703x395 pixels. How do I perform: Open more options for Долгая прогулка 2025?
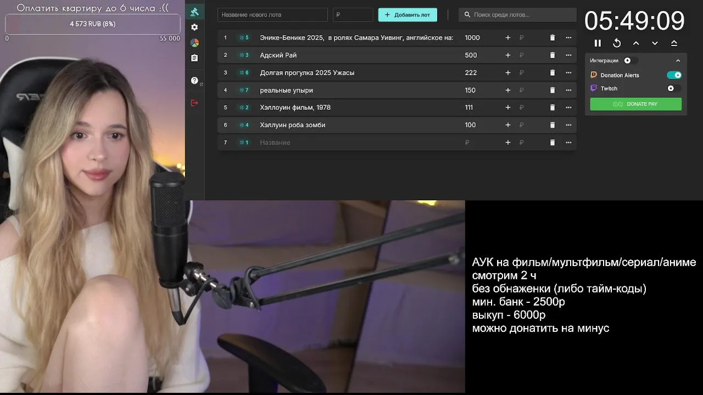coord(568,72)
